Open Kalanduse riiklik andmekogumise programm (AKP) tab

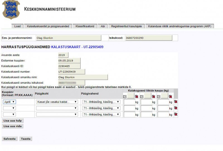click(180, 26)
